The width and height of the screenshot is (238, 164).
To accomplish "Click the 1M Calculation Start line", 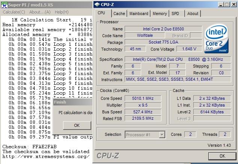I will coord(52,20).
